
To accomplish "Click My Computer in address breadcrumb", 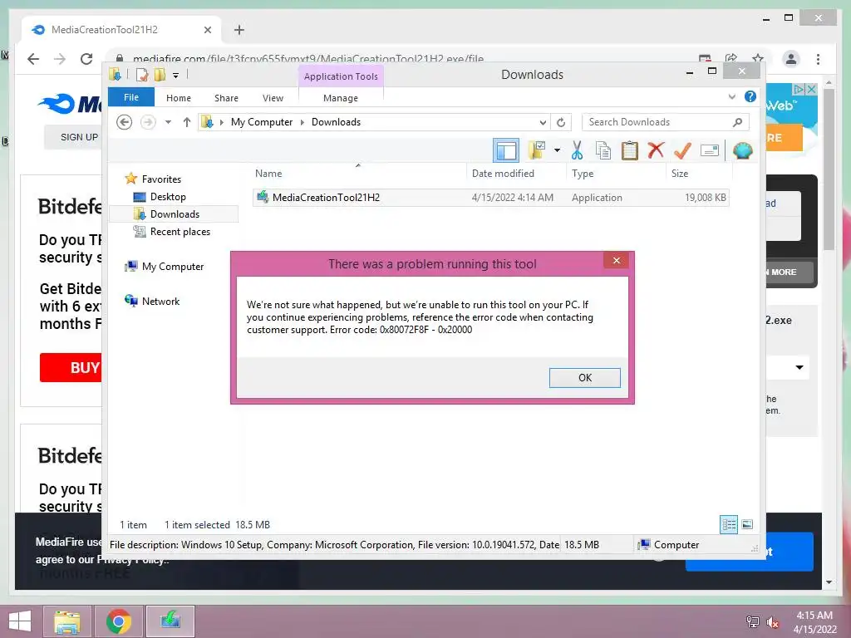I will pyautogui.click(x=262, y=122).
